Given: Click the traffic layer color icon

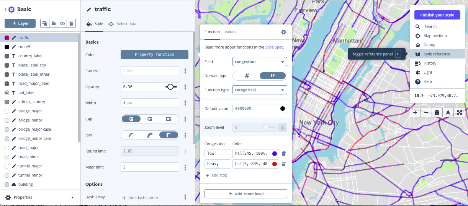Looking at the screenshot, I should [7, 38].
